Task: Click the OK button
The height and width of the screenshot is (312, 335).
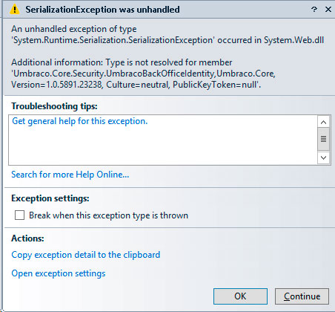Action: click(240, 296)
